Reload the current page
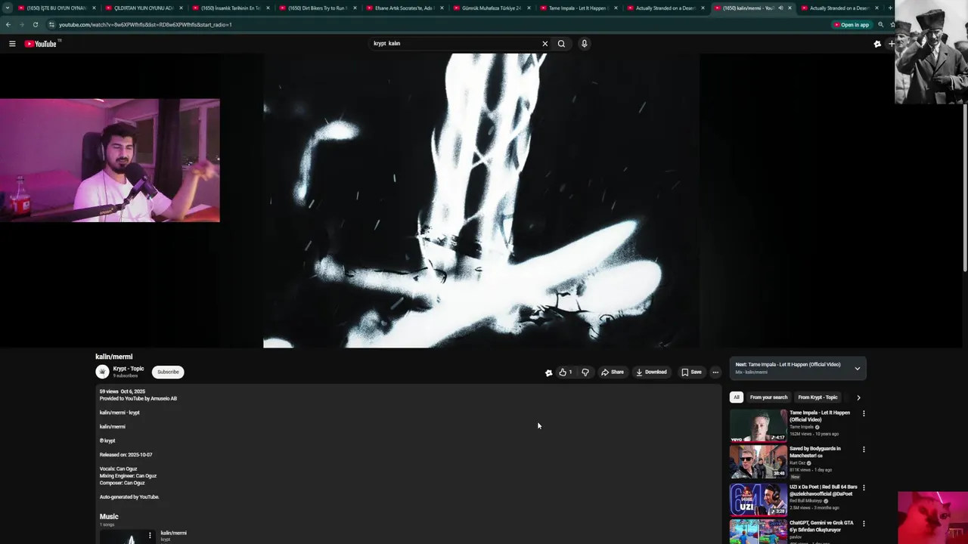The image size is (968, 544). (x=35, y=25)
